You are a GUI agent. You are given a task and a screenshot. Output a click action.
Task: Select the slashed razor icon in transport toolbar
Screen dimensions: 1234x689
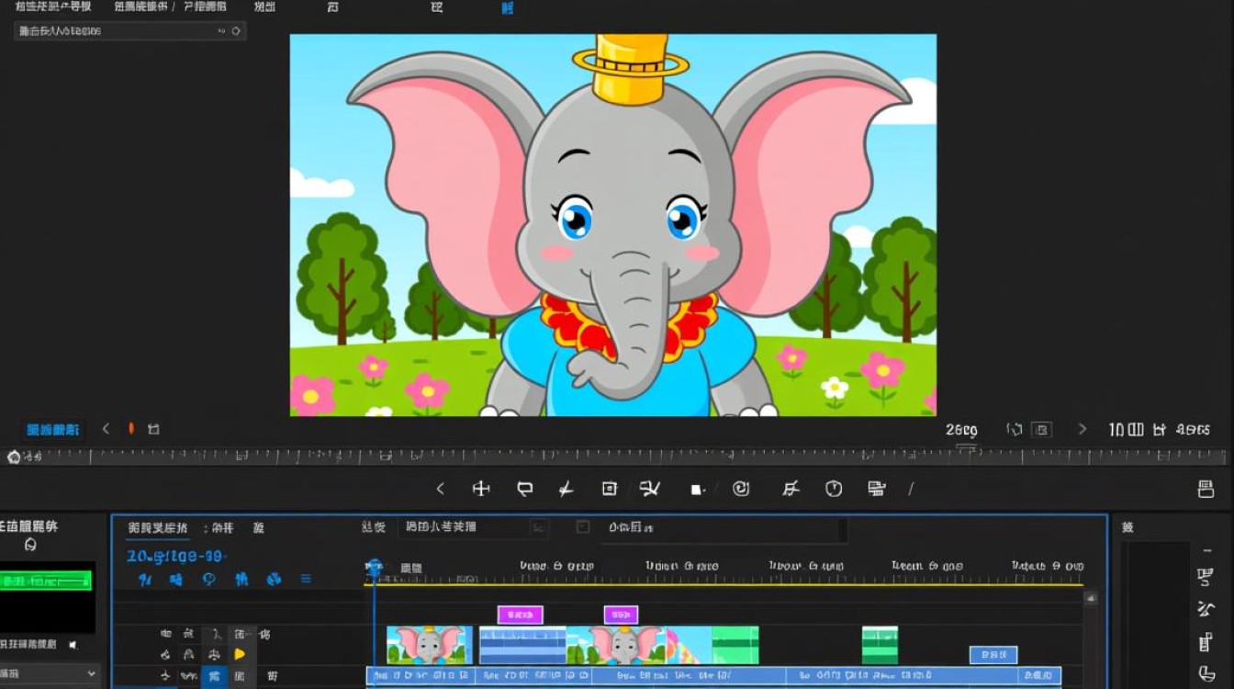[566, 490]
